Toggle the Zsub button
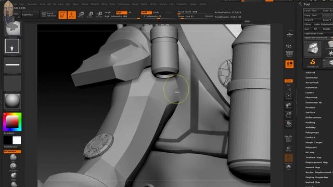 click(x=156, y=12)
